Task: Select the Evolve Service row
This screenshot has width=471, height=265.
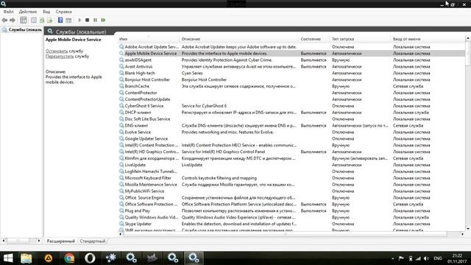Action: pos(291,132)
